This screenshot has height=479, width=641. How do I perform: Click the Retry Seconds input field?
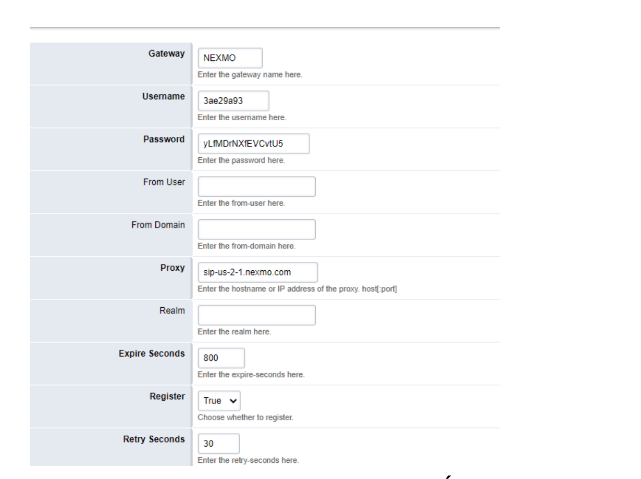point(218,444)
